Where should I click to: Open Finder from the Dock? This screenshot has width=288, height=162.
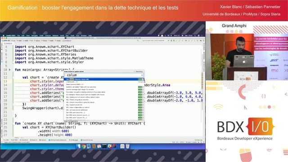(78, 146)
